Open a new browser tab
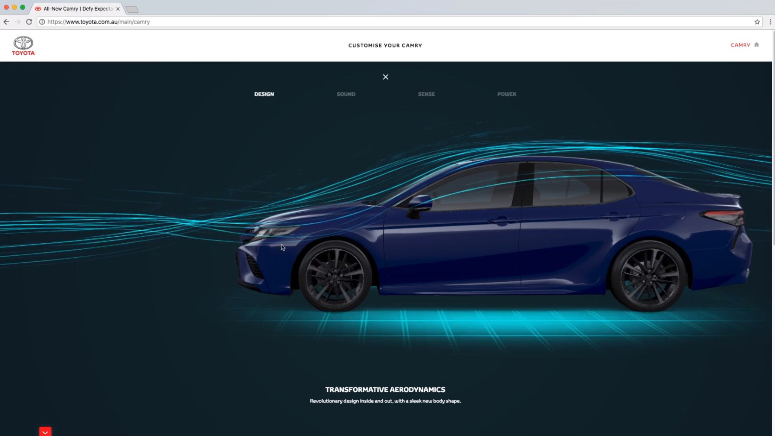This screenshot has width=775, height=436. 132,9
